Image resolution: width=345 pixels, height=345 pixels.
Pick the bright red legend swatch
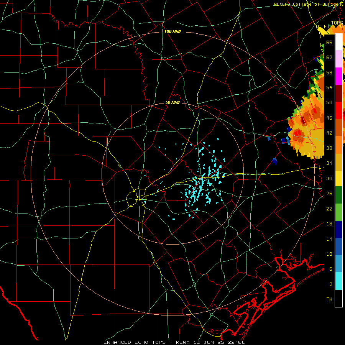pos(338,110)
